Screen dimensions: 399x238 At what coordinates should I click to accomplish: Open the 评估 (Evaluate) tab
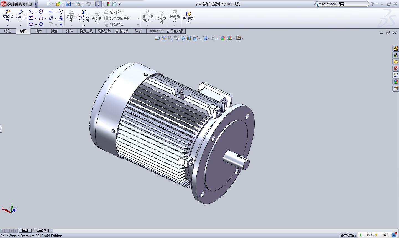tap(139, 31)
